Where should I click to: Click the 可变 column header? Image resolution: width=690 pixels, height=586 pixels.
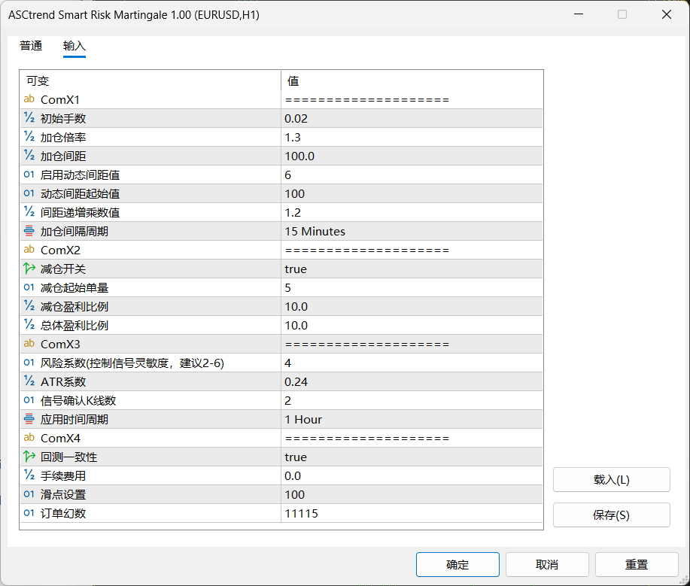click(150, 81)
